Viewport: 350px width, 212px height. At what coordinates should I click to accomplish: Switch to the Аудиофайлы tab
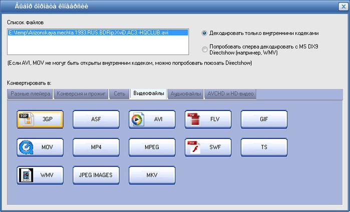186,93
